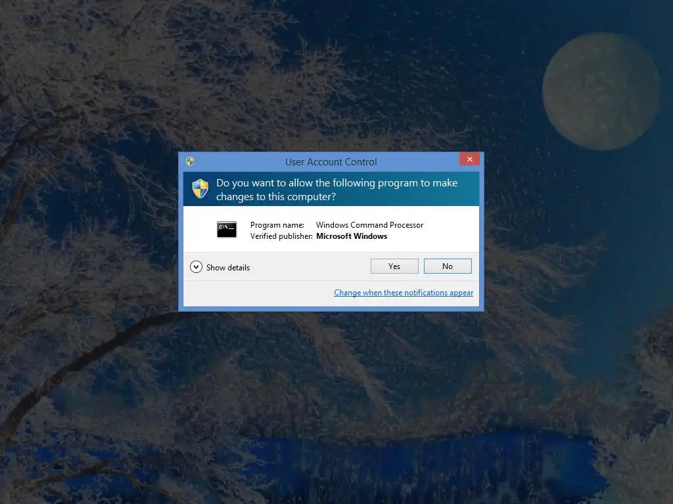Click the User Account Control title text
This screenshot has height=504, width=673.
pos(331,162)
